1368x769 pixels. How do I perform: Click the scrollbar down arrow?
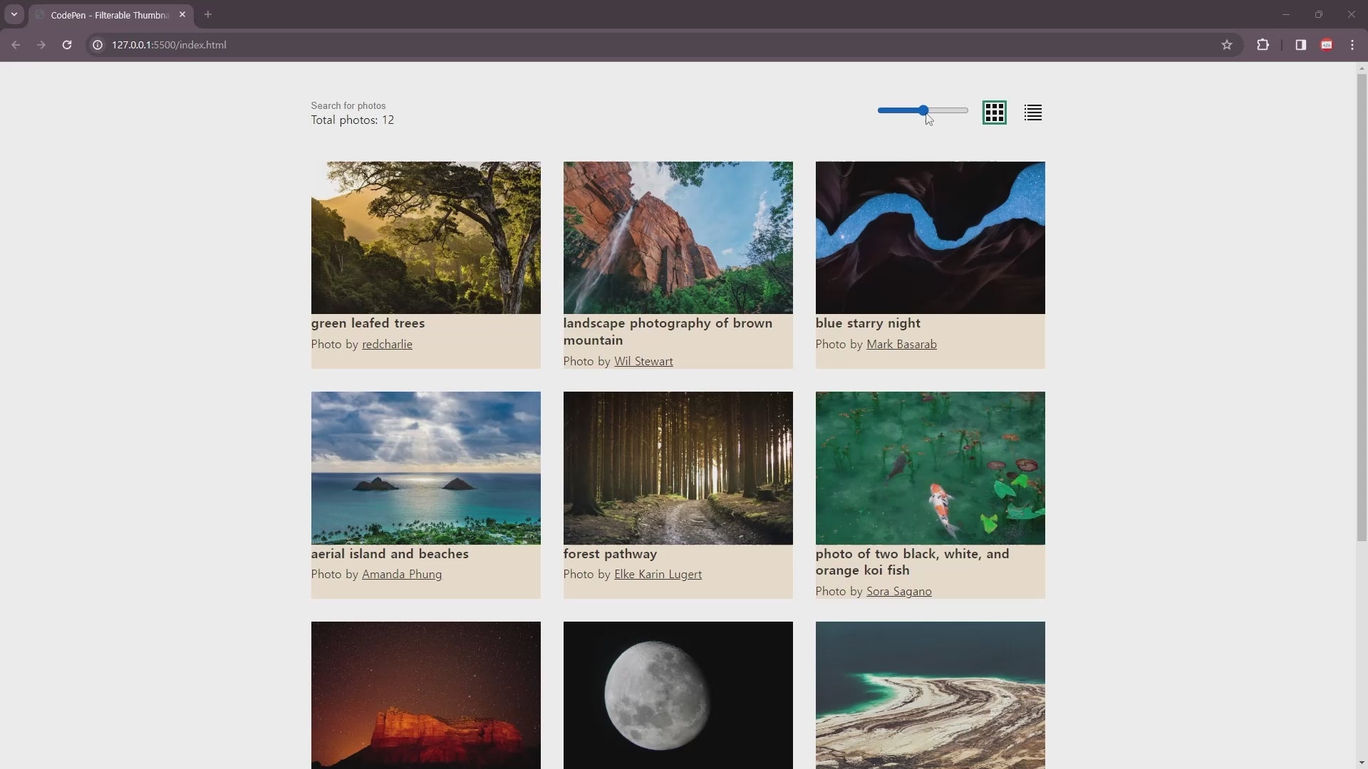[x=1362, y=763]
